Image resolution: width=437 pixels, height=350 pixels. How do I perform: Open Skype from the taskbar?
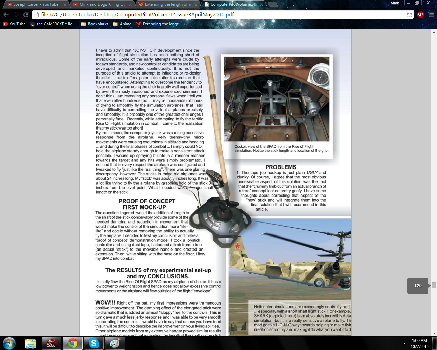[94, 343]
